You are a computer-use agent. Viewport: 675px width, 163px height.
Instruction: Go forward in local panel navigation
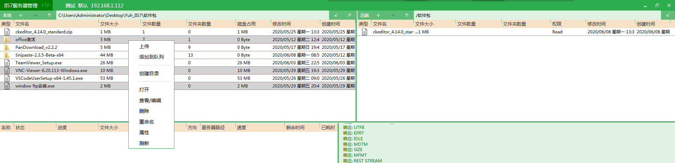[x=35, y=15]
